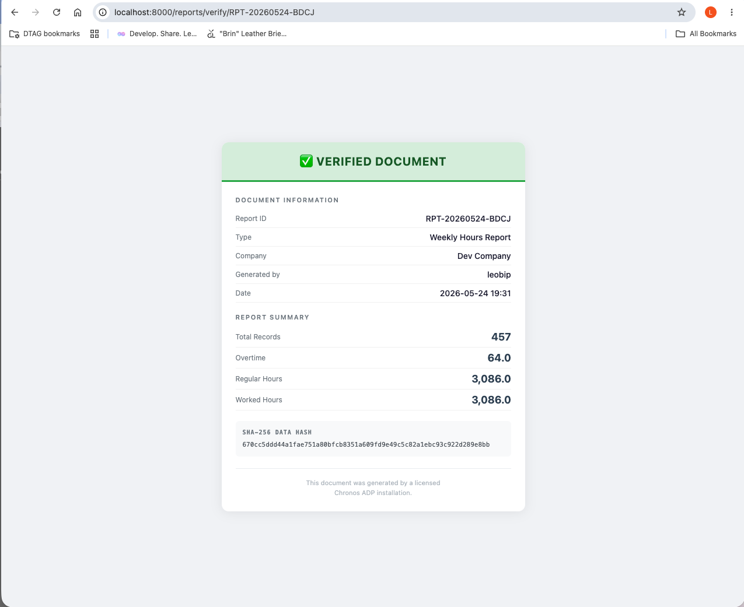Select the SHA-256 data hash string

coord(366,444)
